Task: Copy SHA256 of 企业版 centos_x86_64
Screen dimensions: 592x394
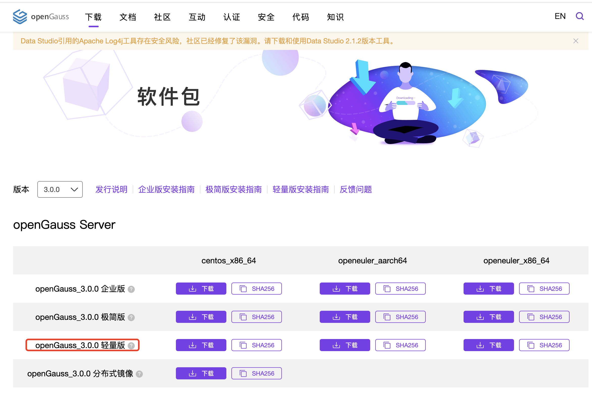Action: (x=257, y=289)
